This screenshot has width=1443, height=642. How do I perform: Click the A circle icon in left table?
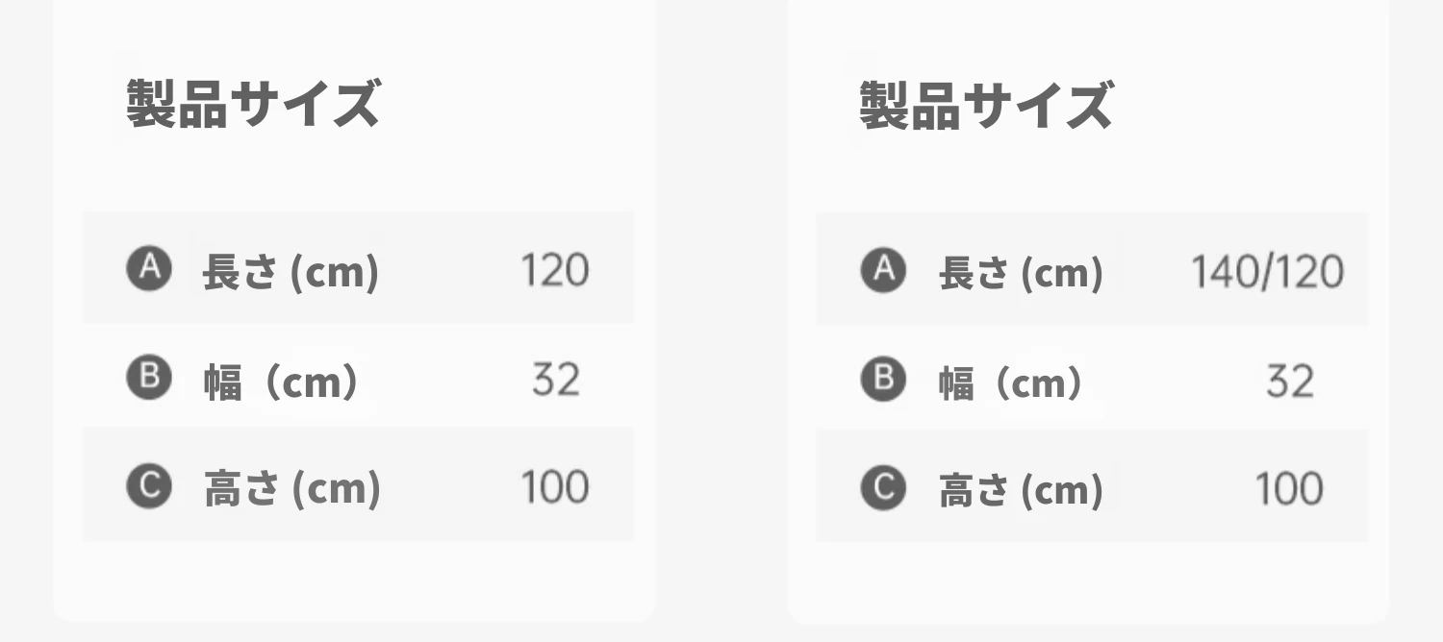click(x=149, y=269)
